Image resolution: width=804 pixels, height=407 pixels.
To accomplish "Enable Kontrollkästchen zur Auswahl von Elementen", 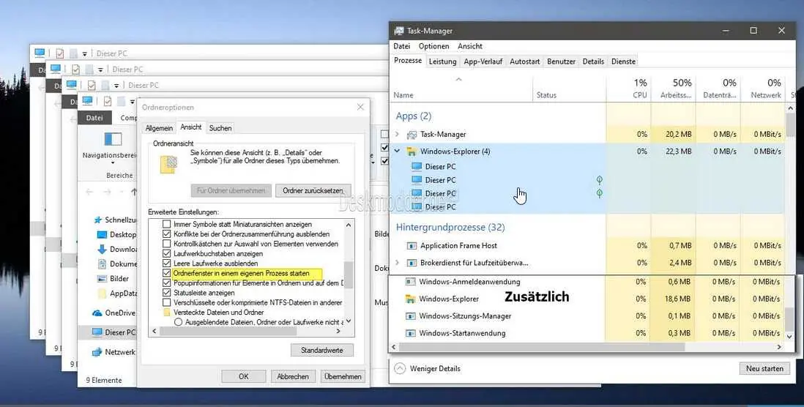I will [166, 244].
